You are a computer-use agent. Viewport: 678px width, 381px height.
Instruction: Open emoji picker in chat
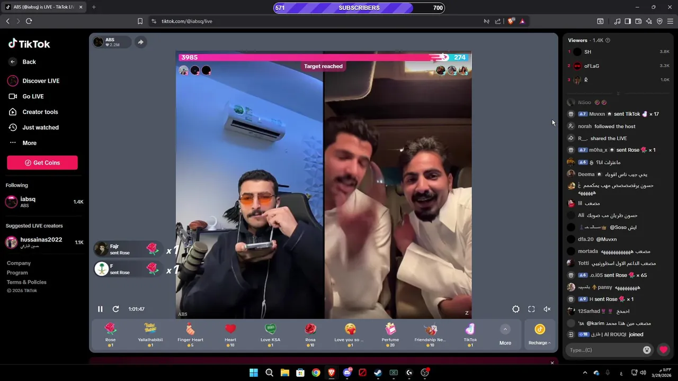(x=647, y=350)
